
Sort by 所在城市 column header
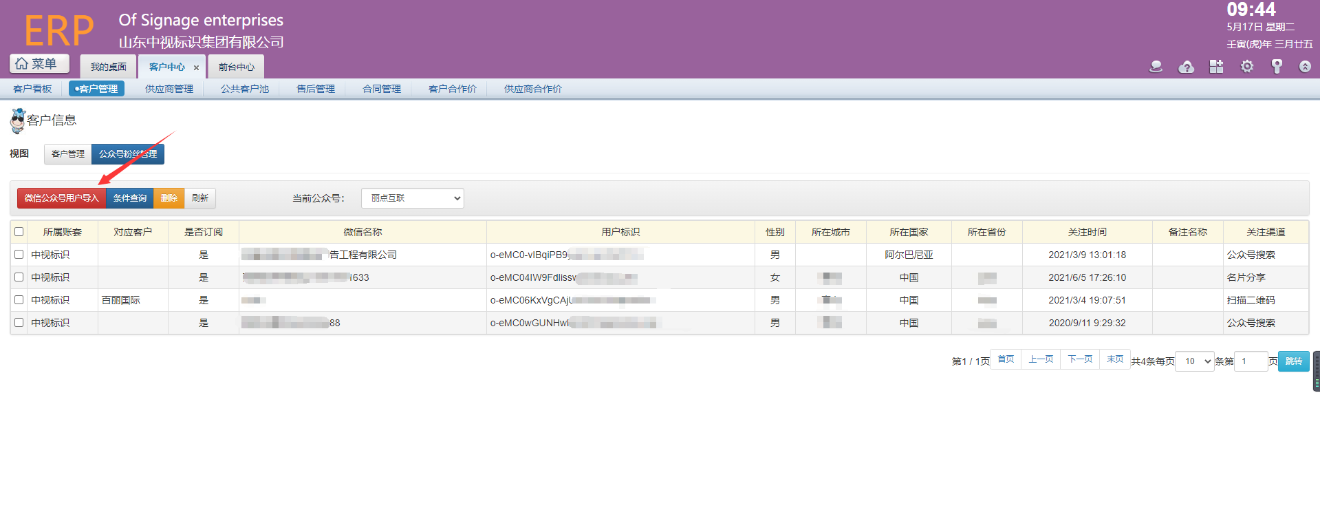831,232
